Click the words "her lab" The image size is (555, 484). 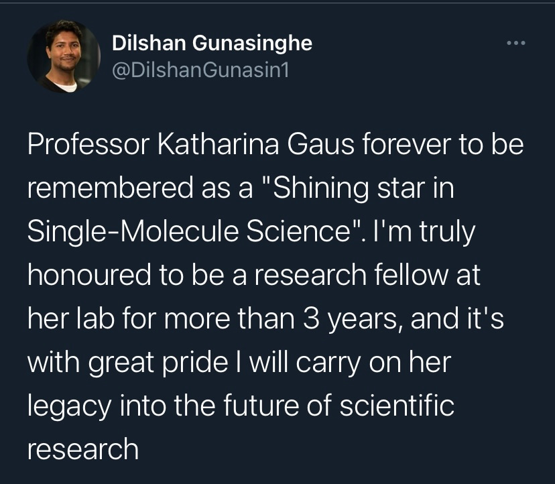[x=73, y=318]
